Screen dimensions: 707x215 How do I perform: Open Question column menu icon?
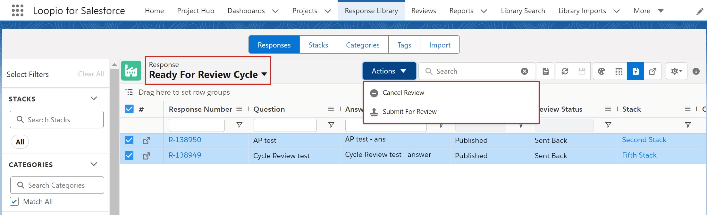331,109
